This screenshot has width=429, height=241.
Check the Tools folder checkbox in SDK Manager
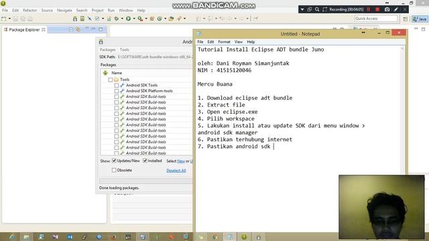click(110, 80)
